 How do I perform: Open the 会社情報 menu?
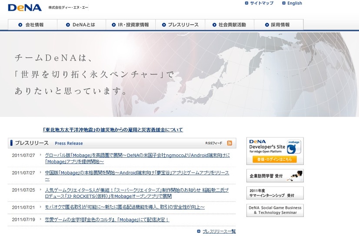coord(33,25)
